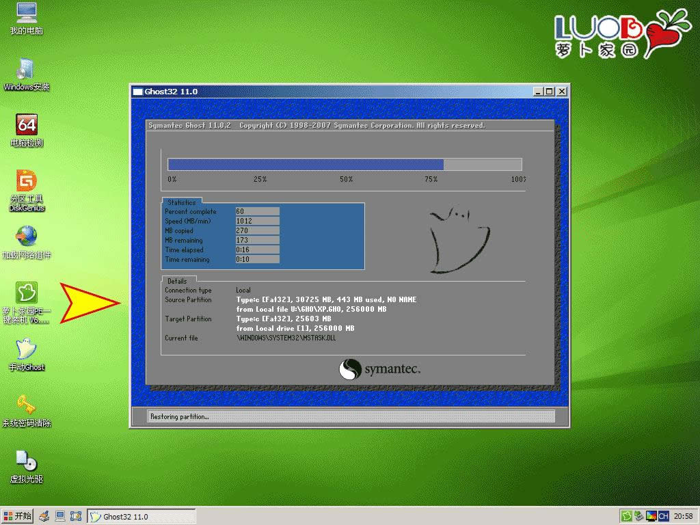Screen dimensions: 700x525
Task: Click the green ghost tray icon
Action: click(x=627, y=517)
